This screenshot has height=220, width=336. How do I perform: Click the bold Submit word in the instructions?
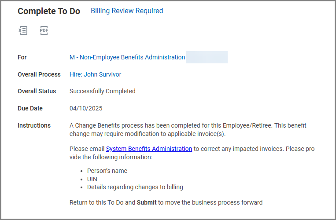(147, 202)
